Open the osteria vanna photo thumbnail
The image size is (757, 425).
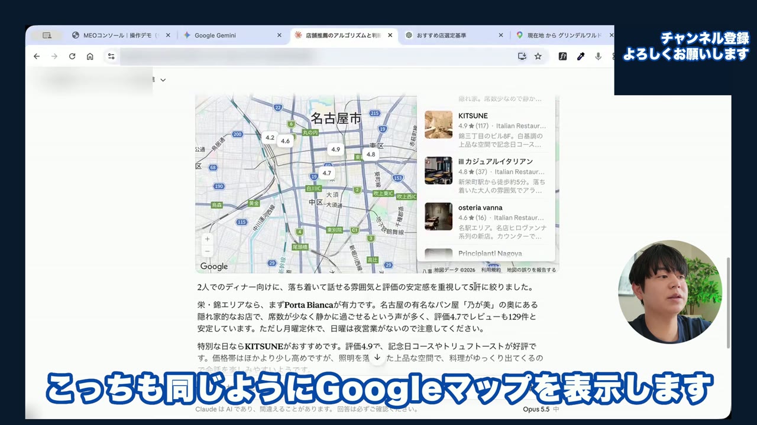(x=439, y=217)
